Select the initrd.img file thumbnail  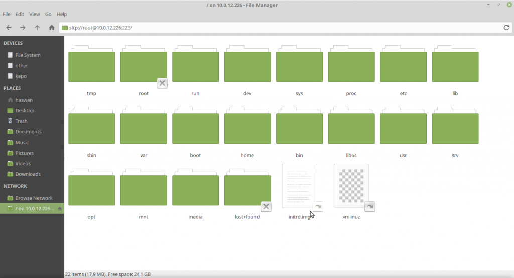(x=299, y=186)
